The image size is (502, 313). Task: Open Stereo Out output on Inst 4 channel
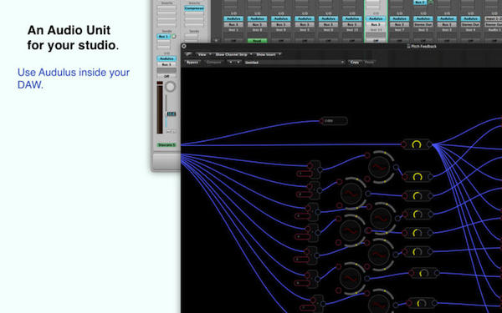click(470, 24)
